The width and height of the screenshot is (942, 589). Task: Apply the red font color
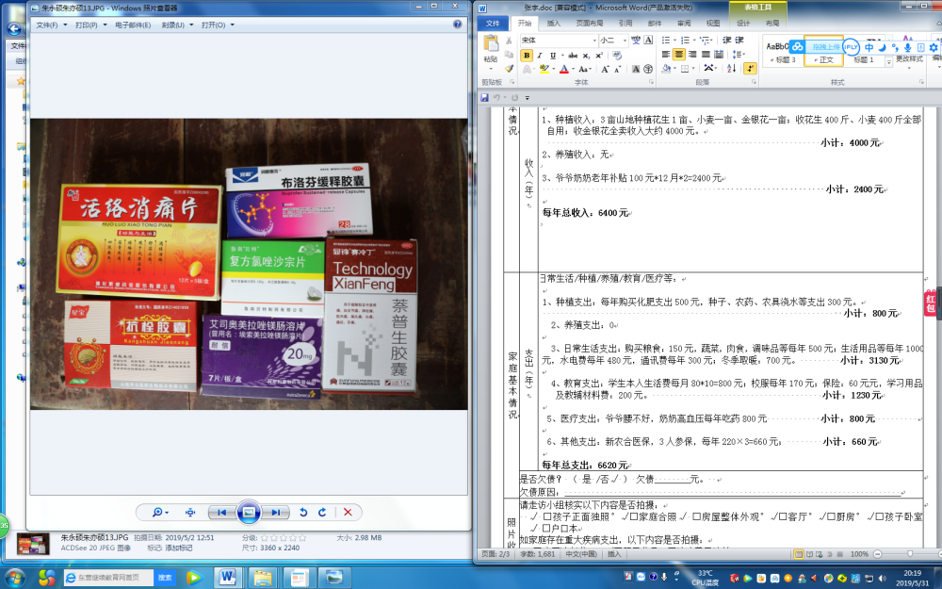coord(564,69)
